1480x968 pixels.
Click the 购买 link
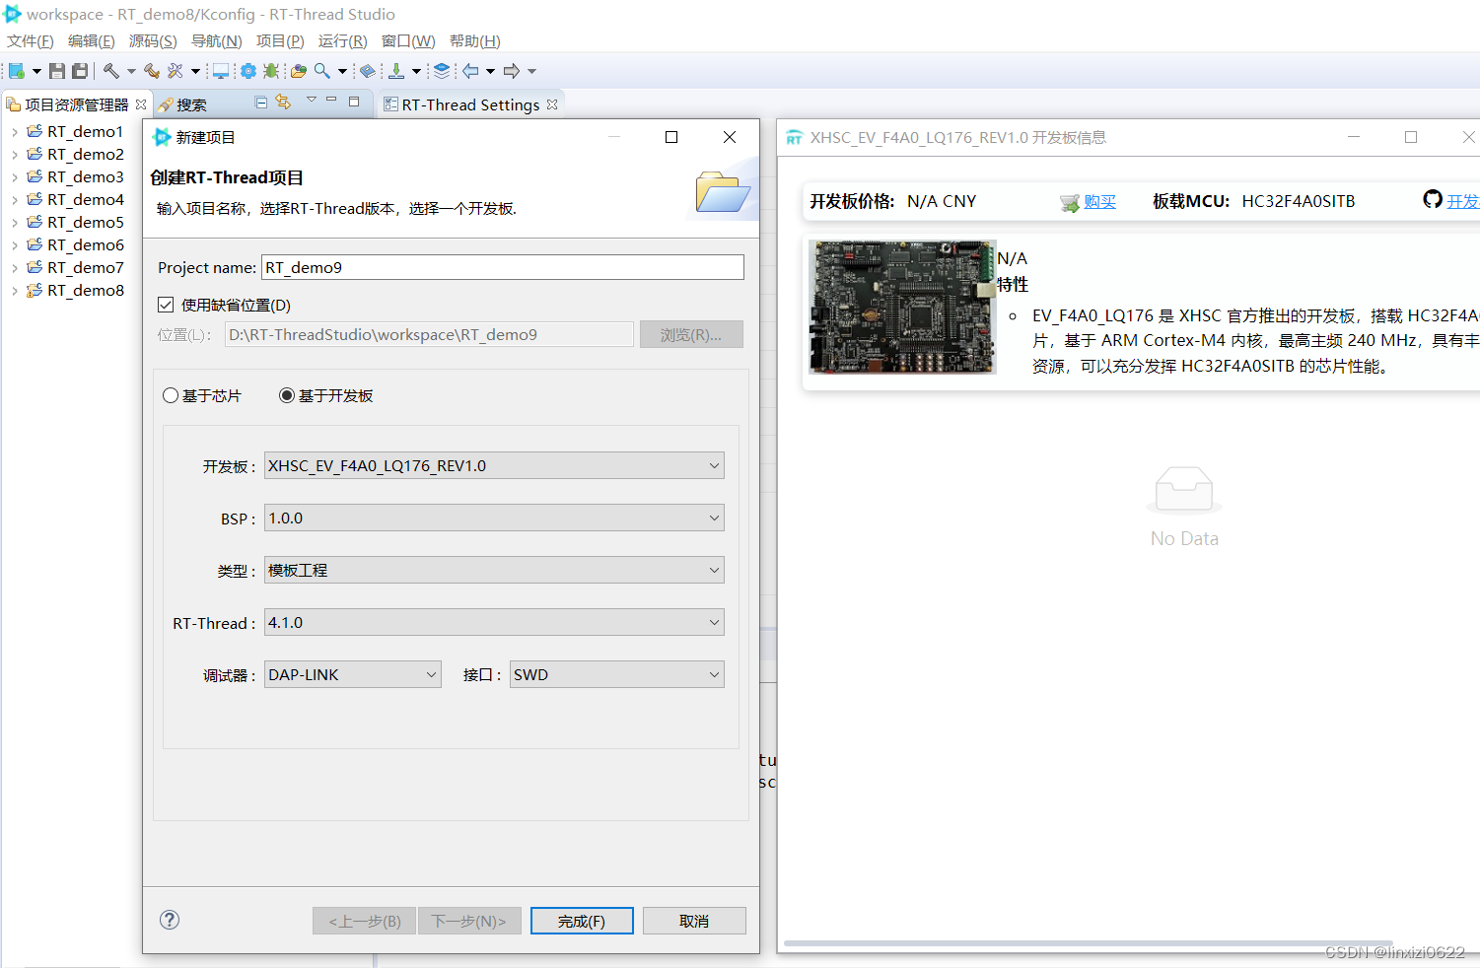1099,201
